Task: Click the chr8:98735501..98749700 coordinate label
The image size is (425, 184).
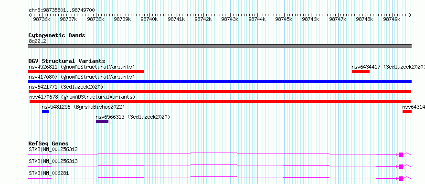Action: click(62, 10)
